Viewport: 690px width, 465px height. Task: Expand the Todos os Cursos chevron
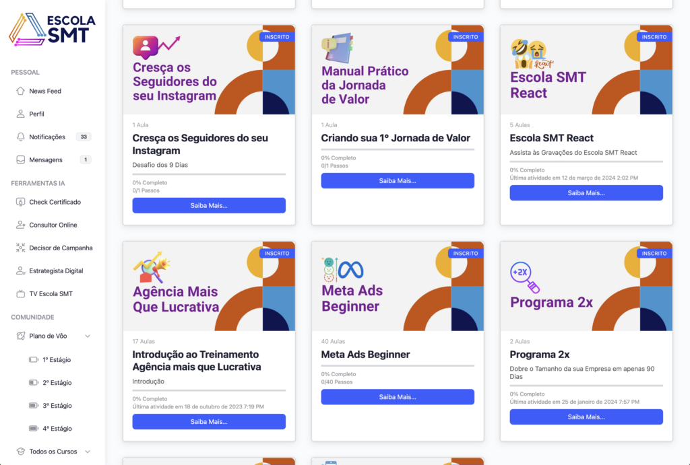(x=88, y=452)
